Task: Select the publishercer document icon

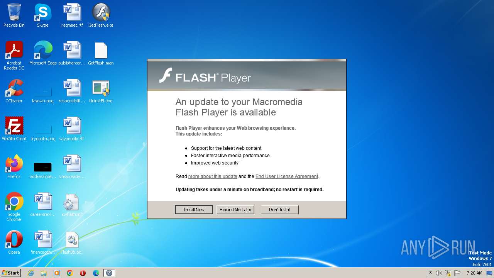Action: (x=72, y=53)
